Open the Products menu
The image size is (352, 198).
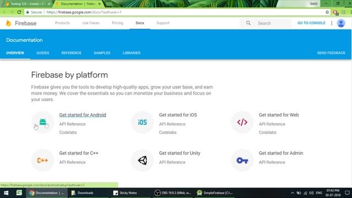pyautogui.click(x=62, y=23)
